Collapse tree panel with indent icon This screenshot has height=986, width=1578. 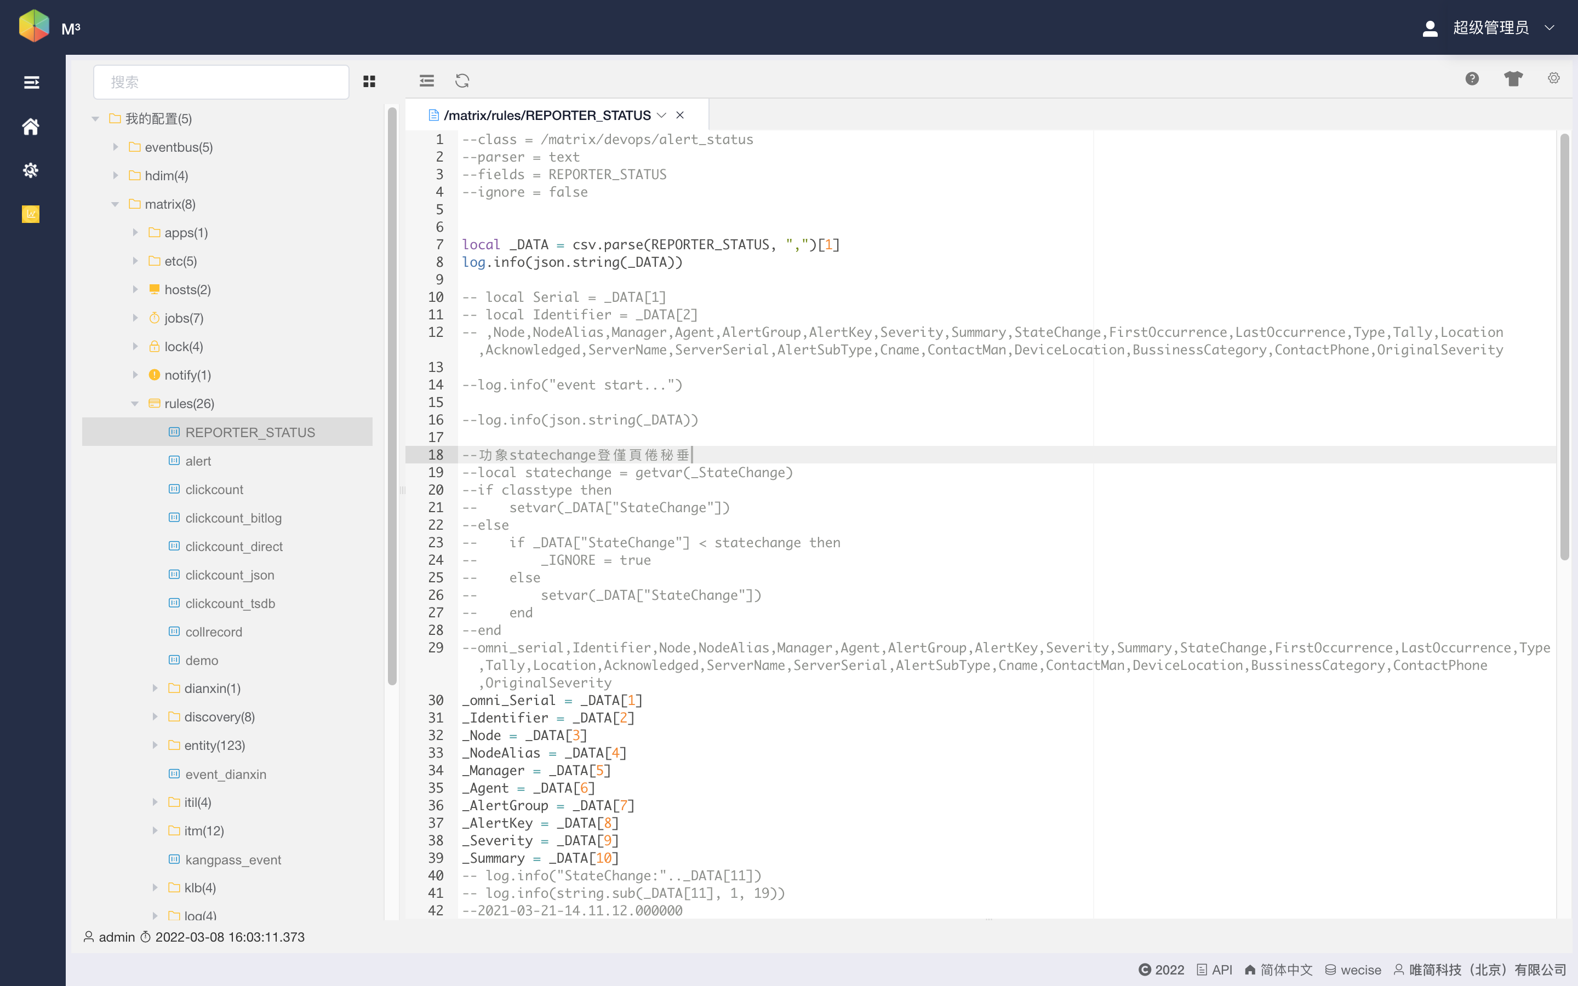(426, 81)
